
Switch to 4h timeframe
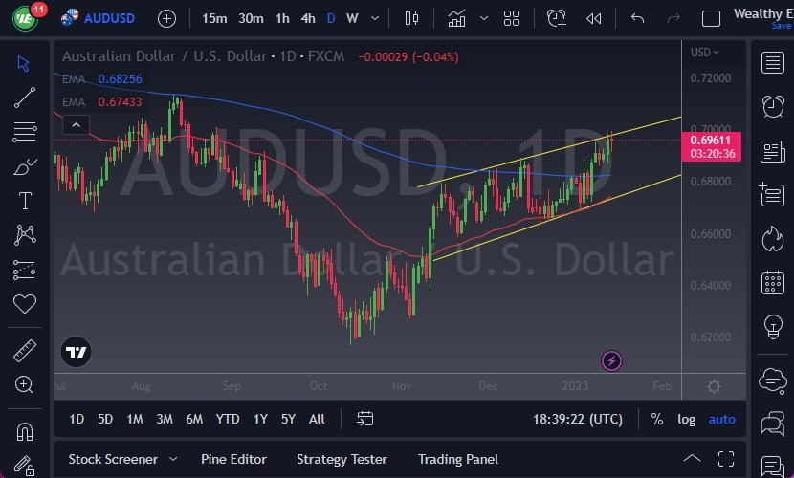pos(308,19)
